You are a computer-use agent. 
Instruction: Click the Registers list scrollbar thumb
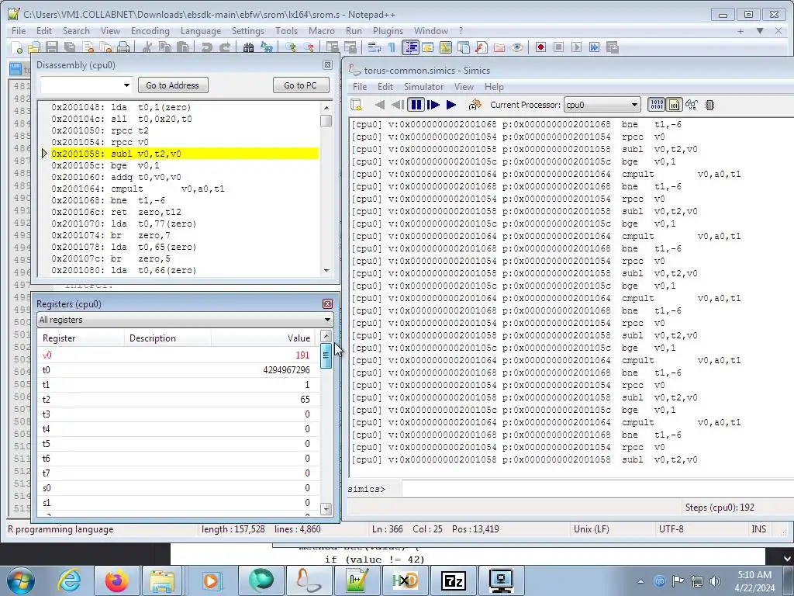pos(326,355)
